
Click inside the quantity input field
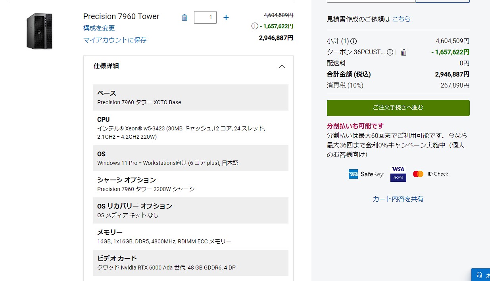coord(205,17)
